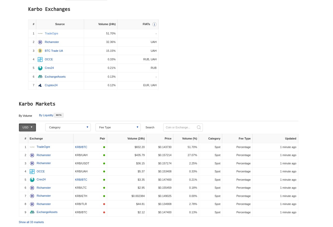
Task: Click the BTC Trade UA bitcoin logo
Action: pos(40,51)
